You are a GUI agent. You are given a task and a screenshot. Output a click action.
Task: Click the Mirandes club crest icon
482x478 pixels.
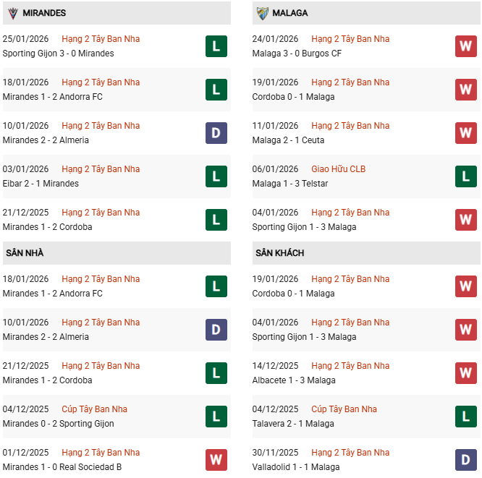coord(12,13)
